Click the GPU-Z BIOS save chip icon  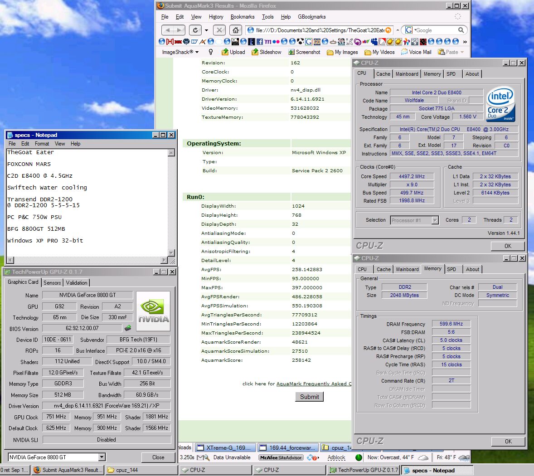(128, 328)
